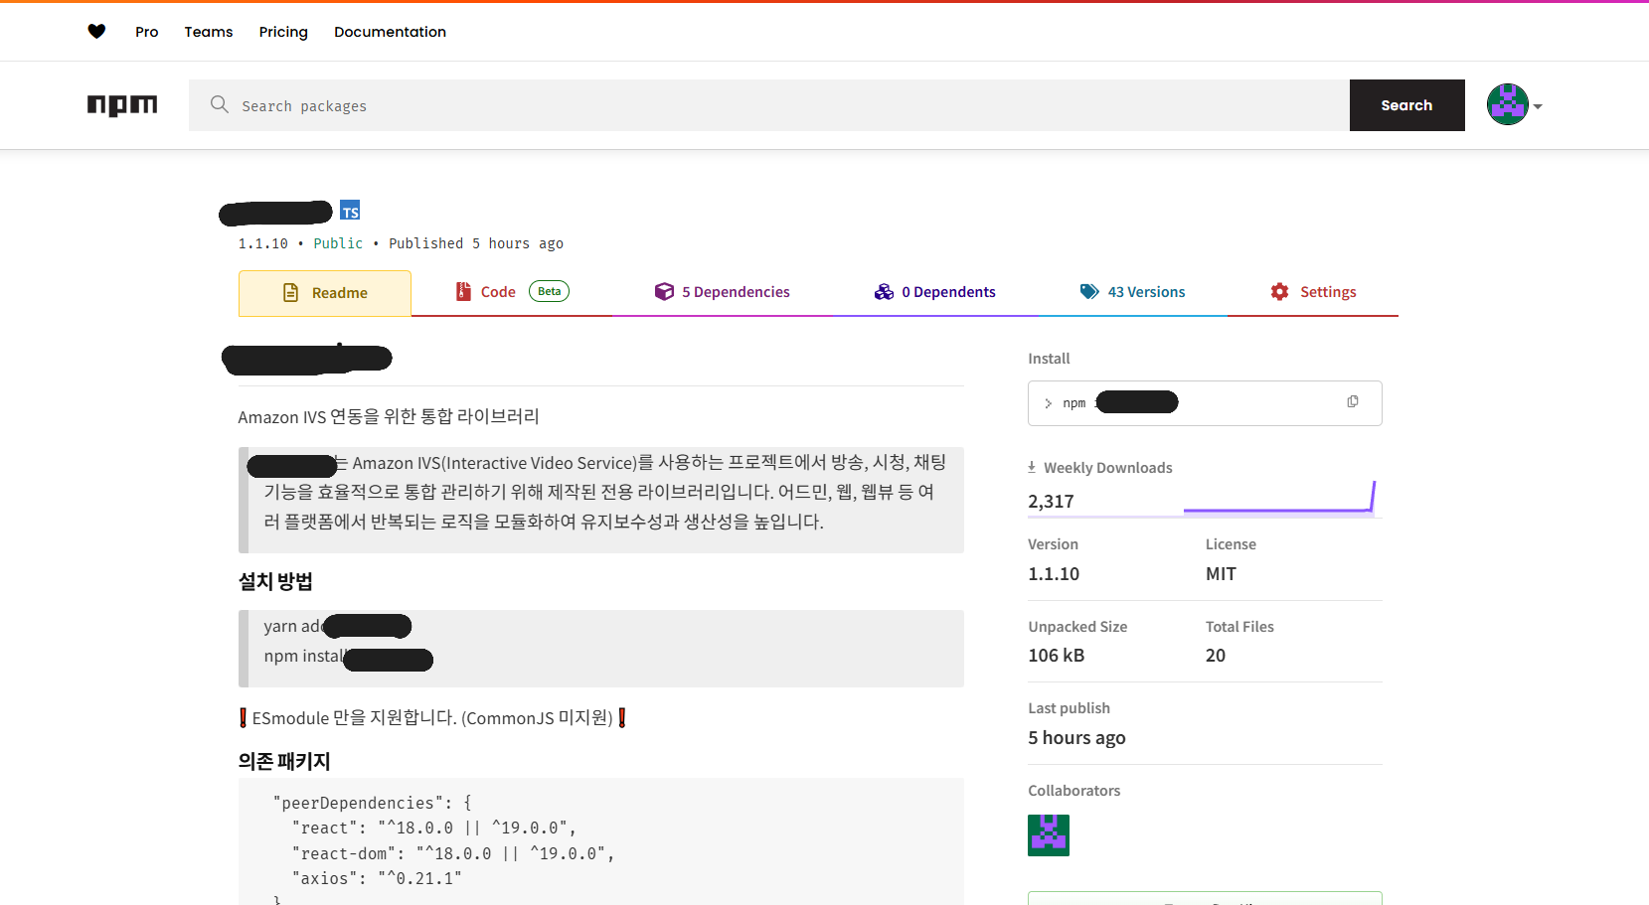Click the Dependencies cube icon

pos(664,292)
